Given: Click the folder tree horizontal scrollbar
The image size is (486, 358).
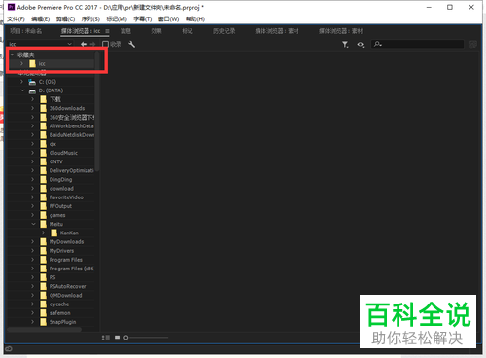Looking at the screenshot, I should (x=44, y=330).
